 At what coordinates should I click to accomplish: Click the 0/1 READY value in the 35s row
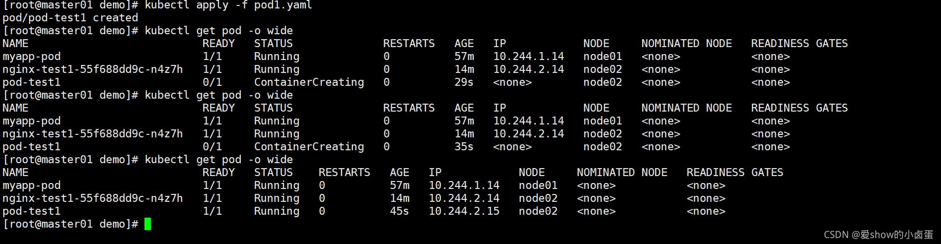pyautogui.click(x=212, y=147)
